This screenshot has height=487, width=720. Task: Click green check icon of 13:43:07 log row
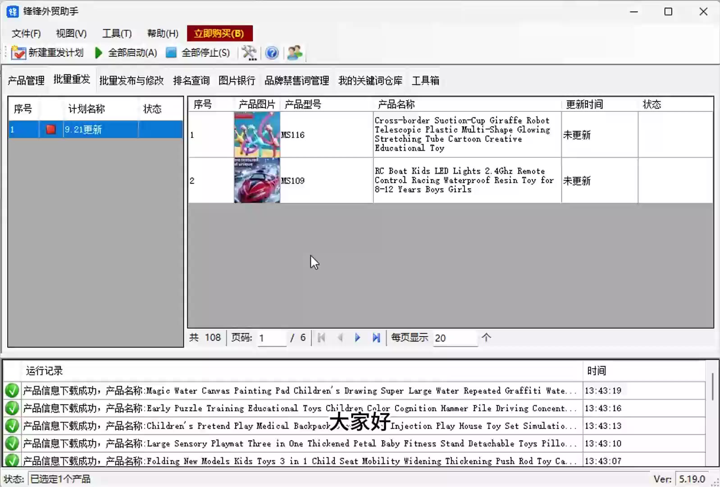tap(12, 460)
